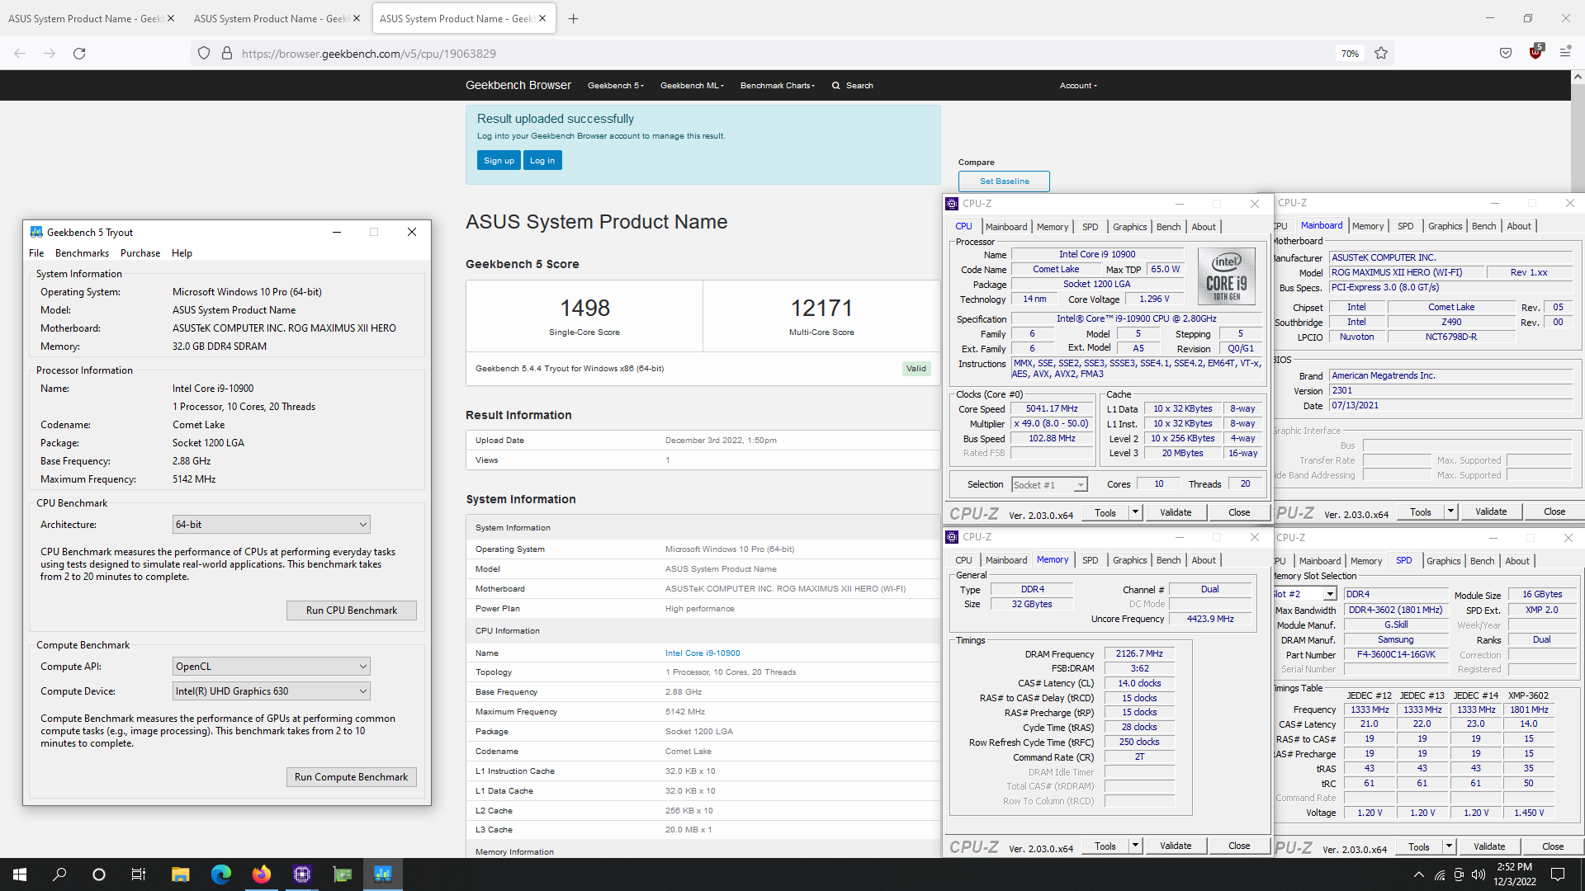Open a new browser tab with plus icon
The image size is (1585, 891).
(x=574, y=19)
